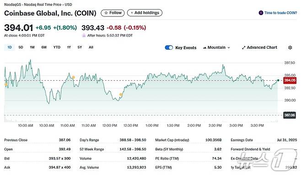Click the 3:30 PM time axis label

pos(257,126)
